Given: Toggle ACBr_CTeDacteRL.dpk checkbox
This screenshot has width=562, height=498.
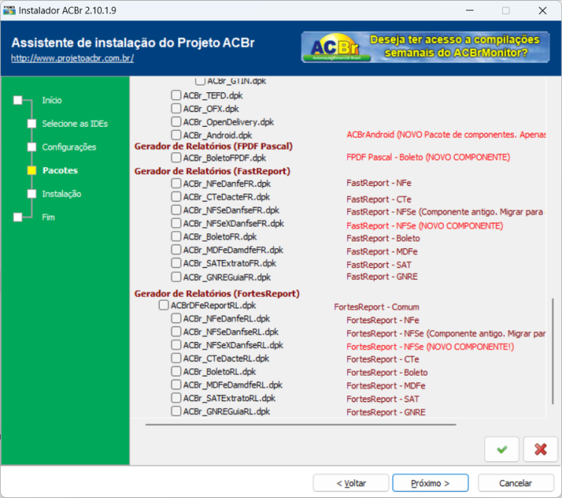Looking at the screenshot, I should [176, 358].
